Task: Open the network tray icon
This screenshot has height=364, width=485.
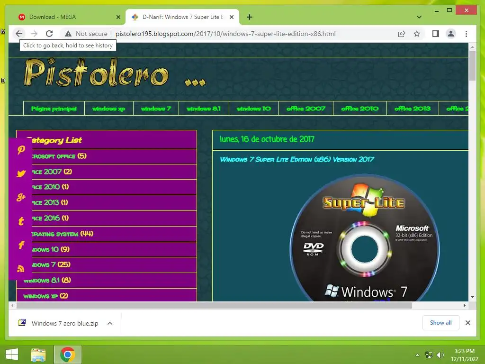Action: [429, 355]
